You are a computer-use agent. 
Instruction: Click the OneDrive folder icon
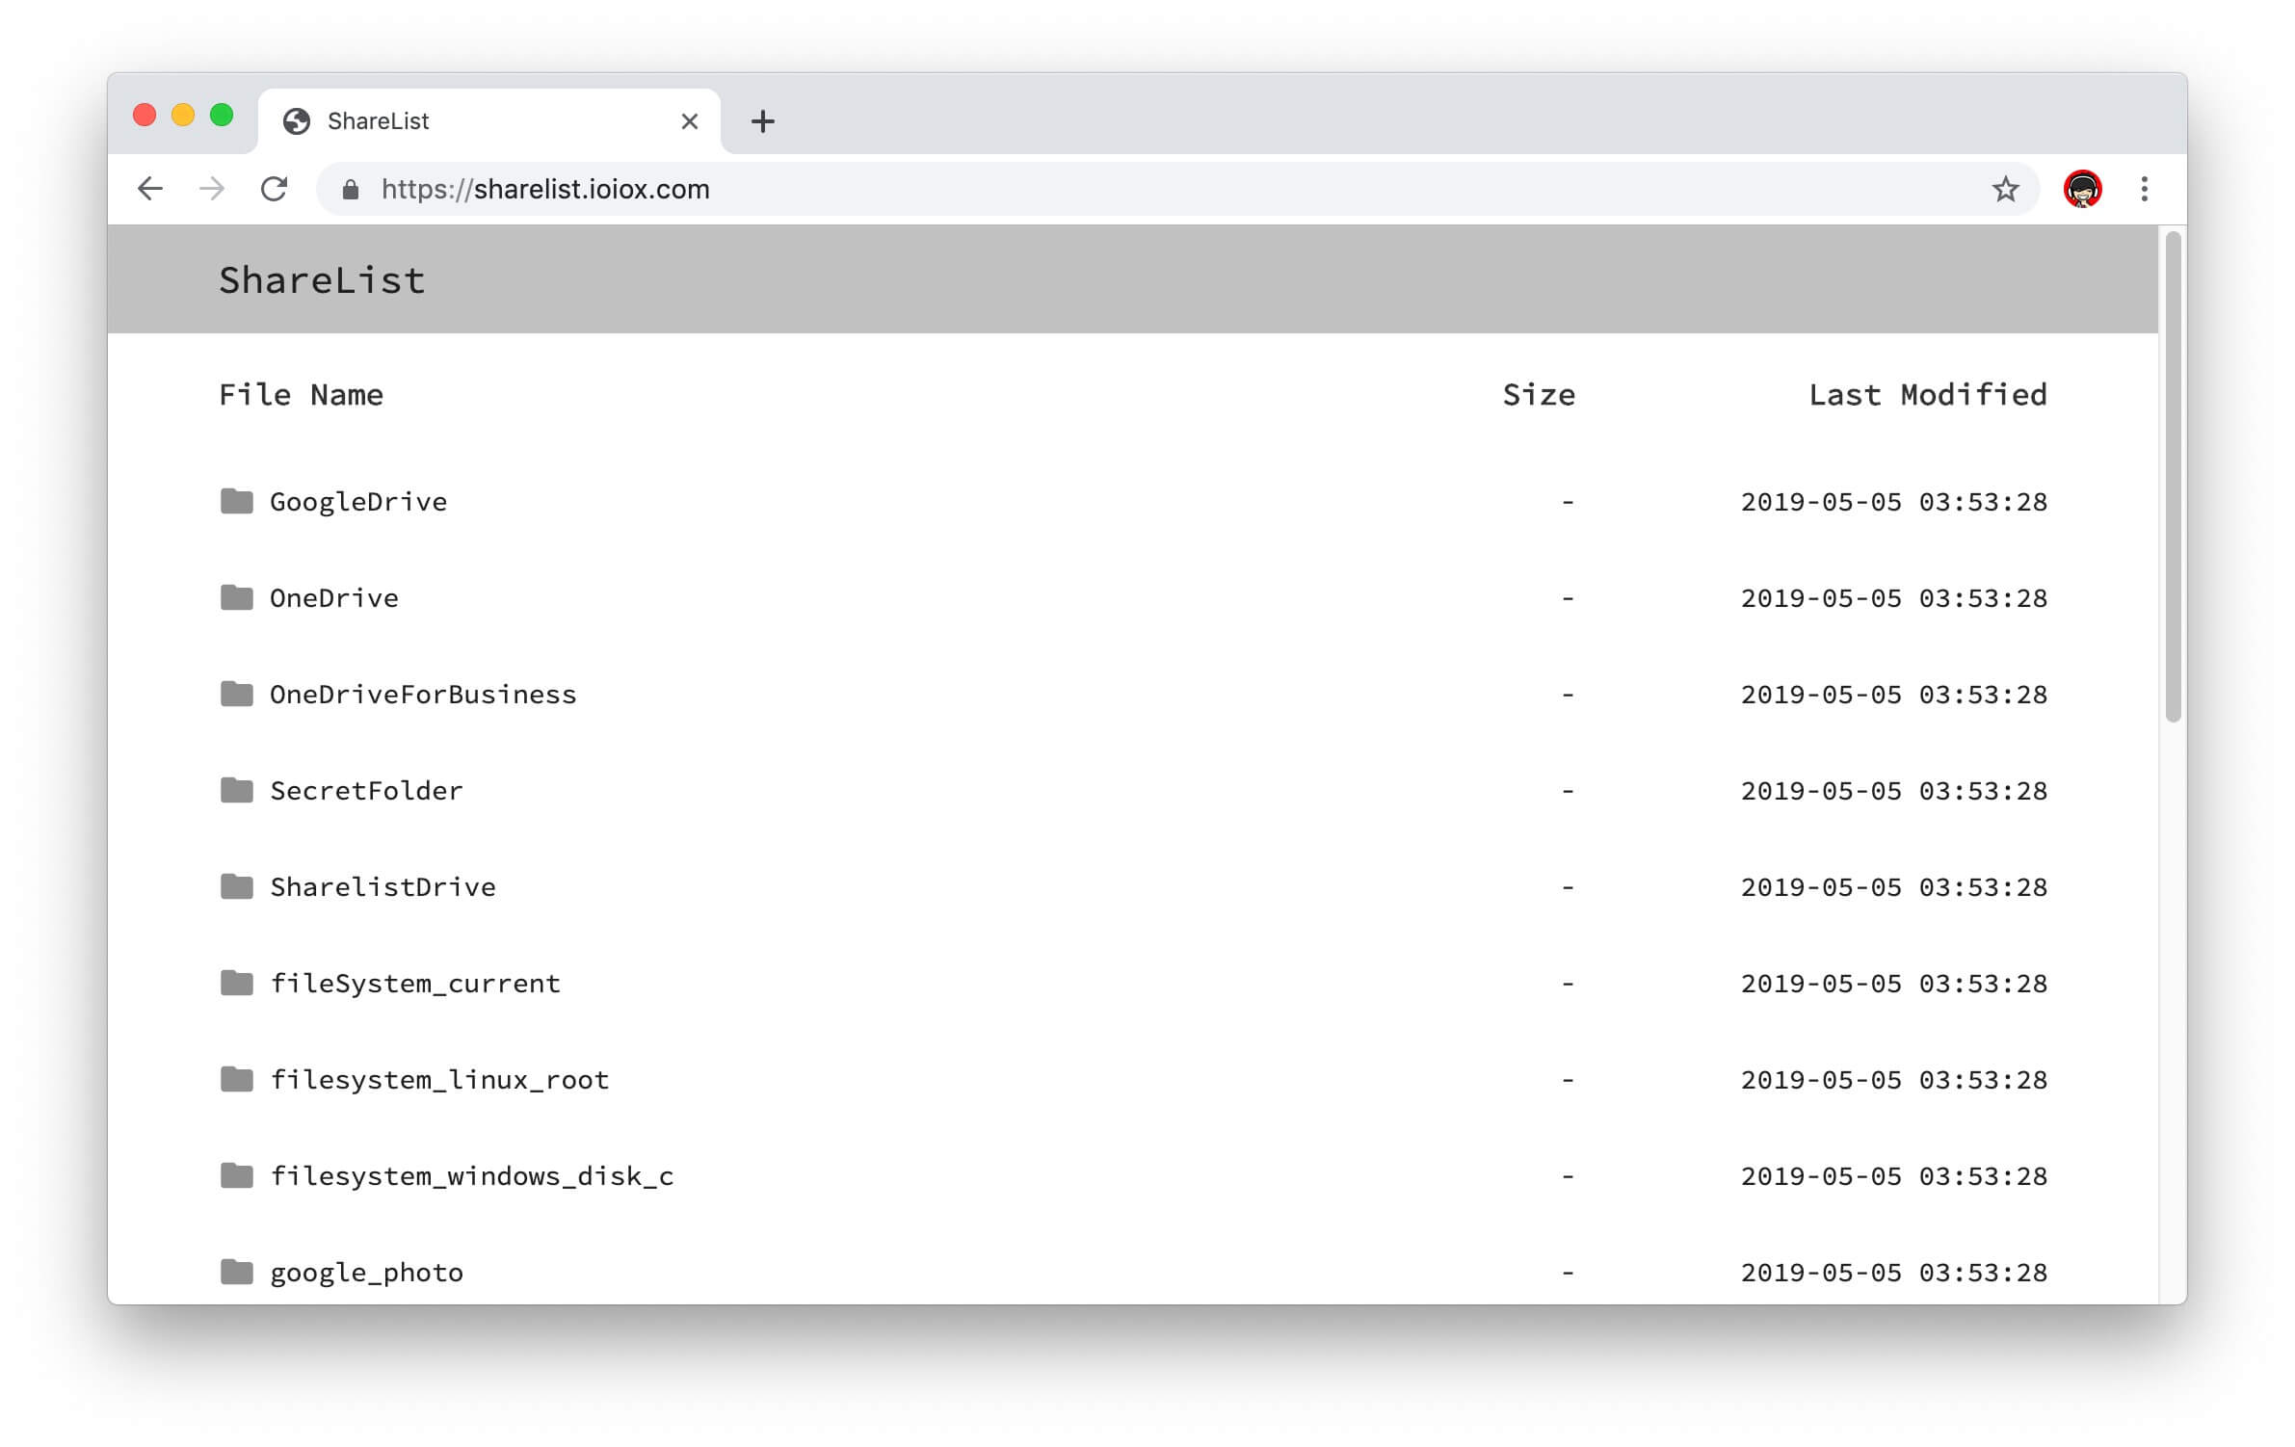click(237, 597)
